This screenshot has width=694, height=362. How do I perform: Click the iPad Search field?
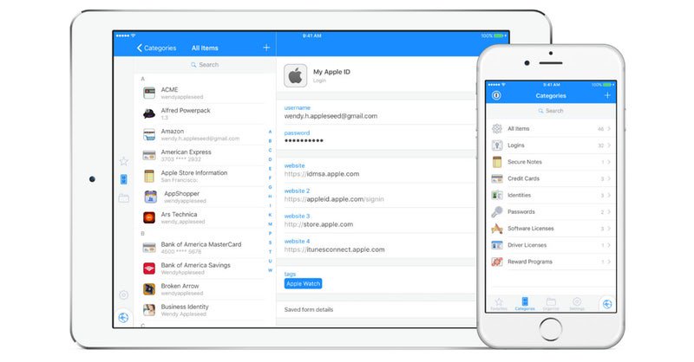pyautogui.click(x=205, y=65)
